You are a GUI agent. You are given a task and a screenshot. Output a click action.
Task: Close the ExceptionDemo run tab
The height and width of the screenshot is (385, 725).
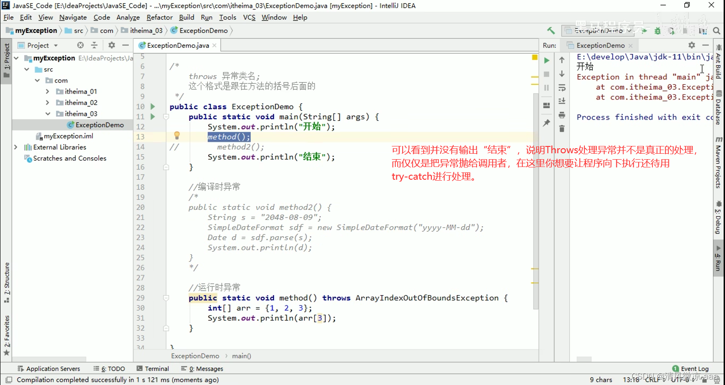[x=630, y=46]
